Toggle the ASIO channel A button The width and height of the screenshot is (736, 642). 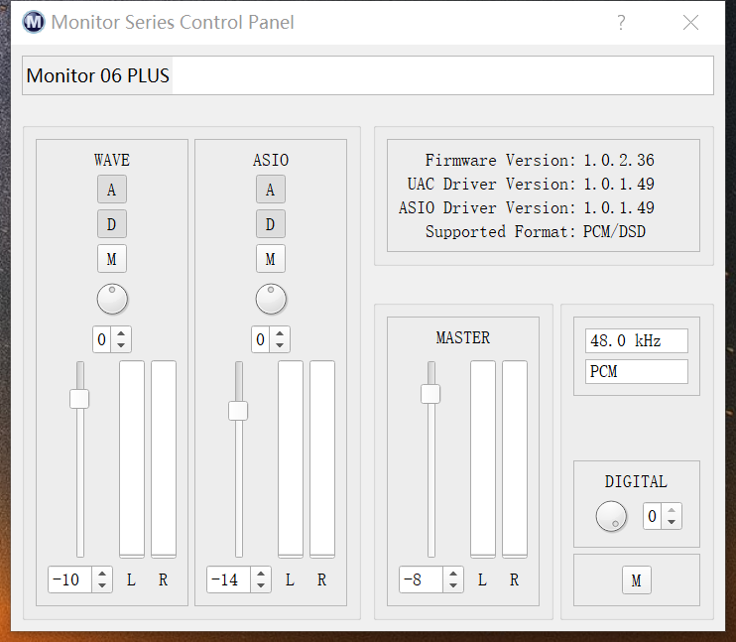pos(271,190)
